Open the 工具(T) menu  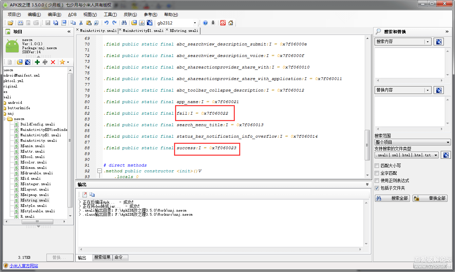[110, 15]
